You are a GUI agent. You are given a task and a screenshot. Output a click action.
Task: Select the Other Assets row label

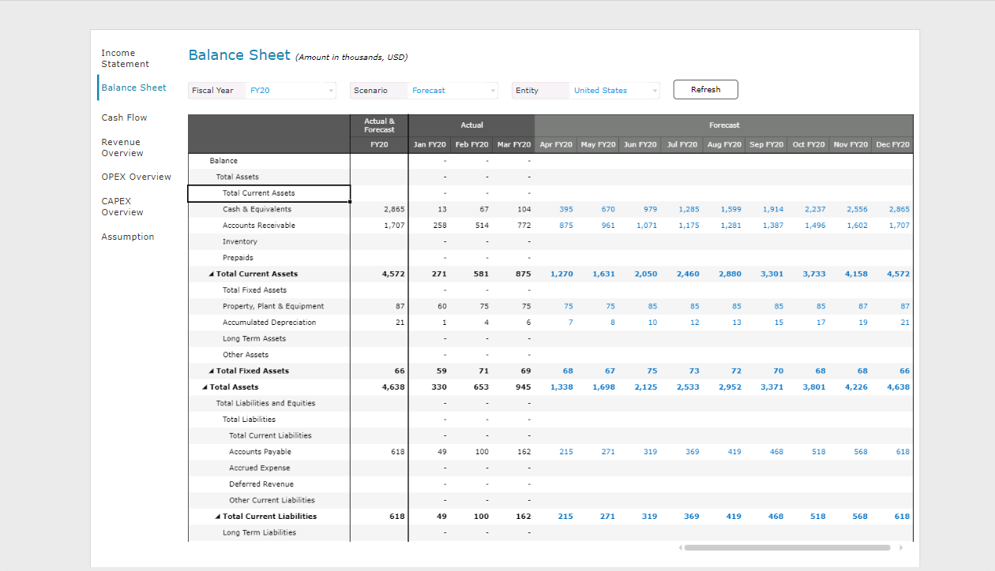[246, 355]
